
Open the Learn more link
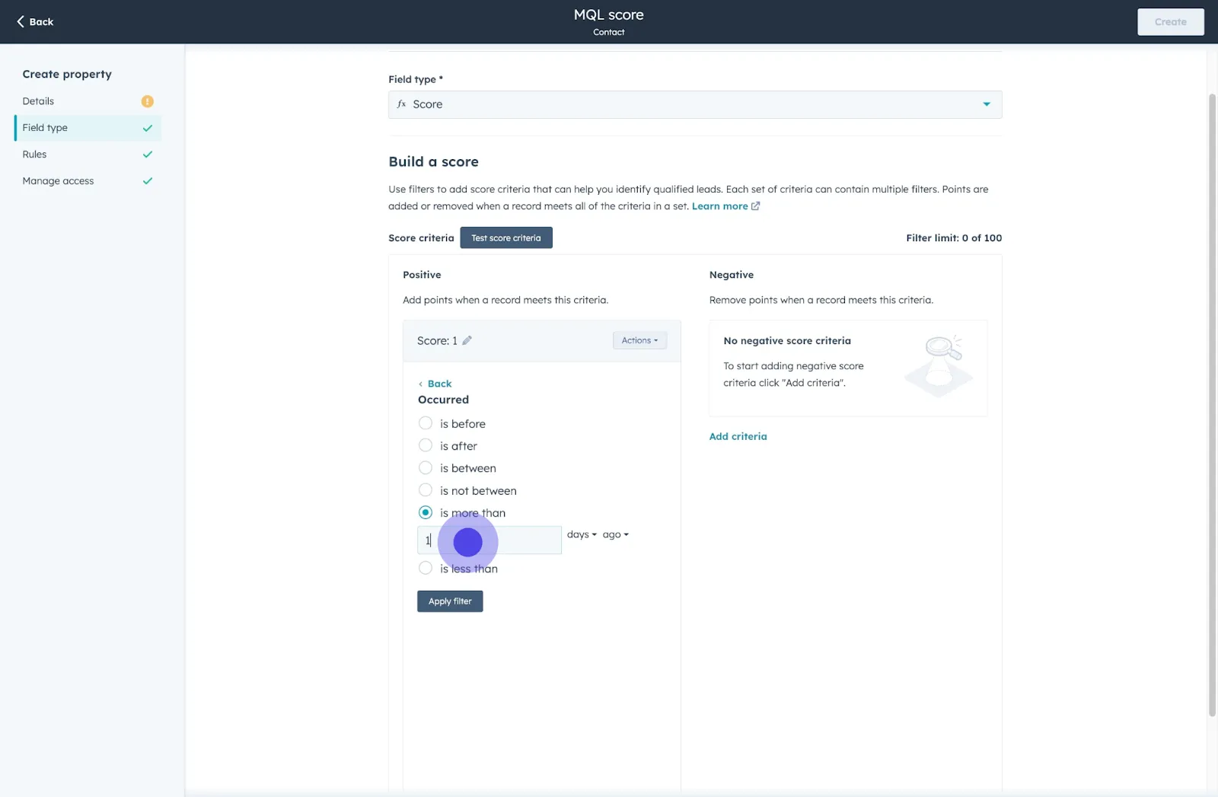(x=719, y=206)
